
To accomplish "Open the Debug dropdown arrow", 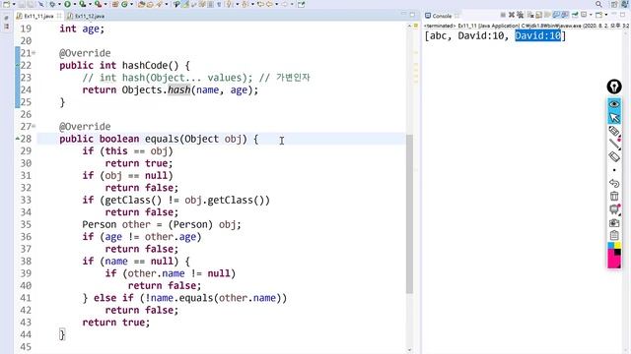I will (x=59, y=4).
